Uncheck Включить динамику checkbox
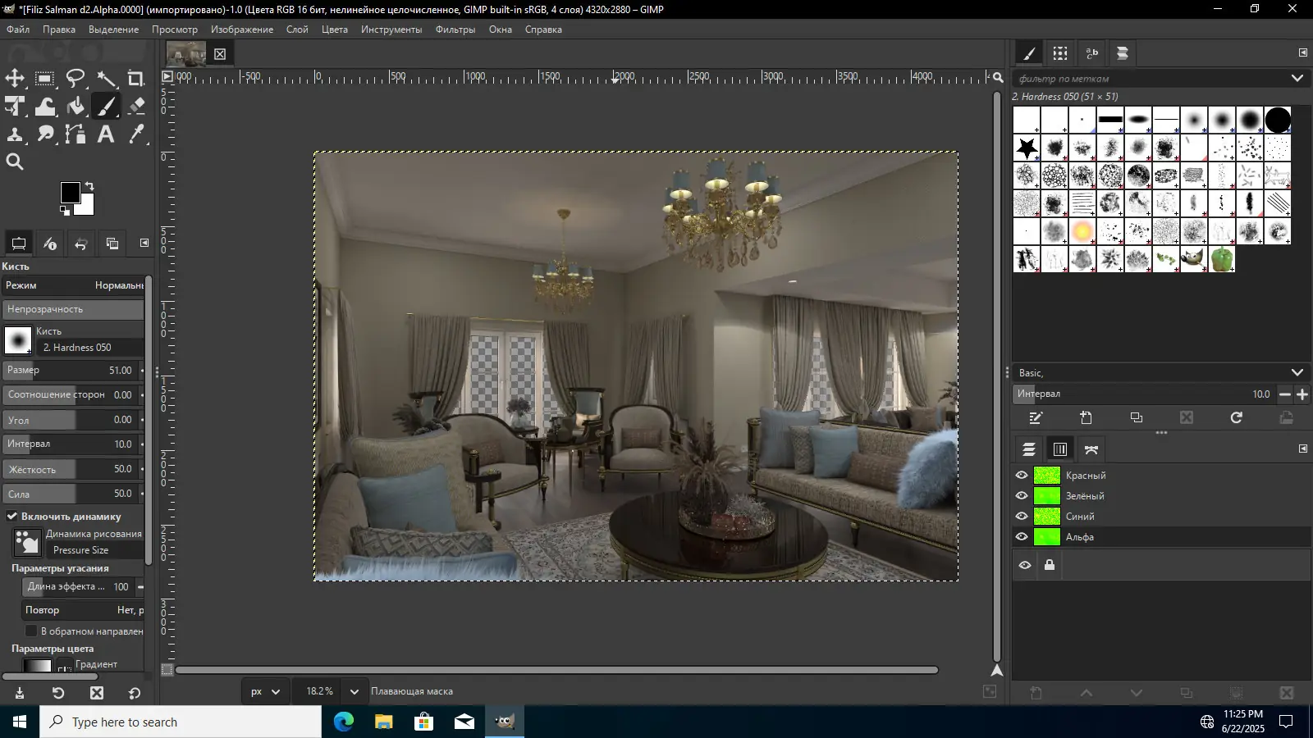This screenshot has width=1313, height=738. (12, 517)
